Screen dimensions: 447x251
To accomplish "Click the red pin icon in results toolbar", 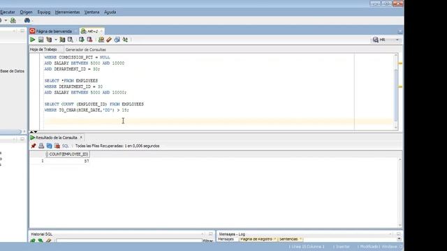I will [x=34, y=146].
